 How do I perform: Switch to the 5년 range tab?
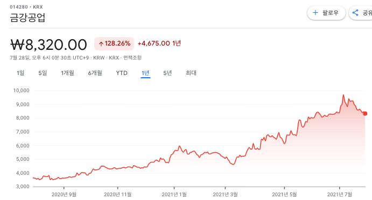pos(167,73)
